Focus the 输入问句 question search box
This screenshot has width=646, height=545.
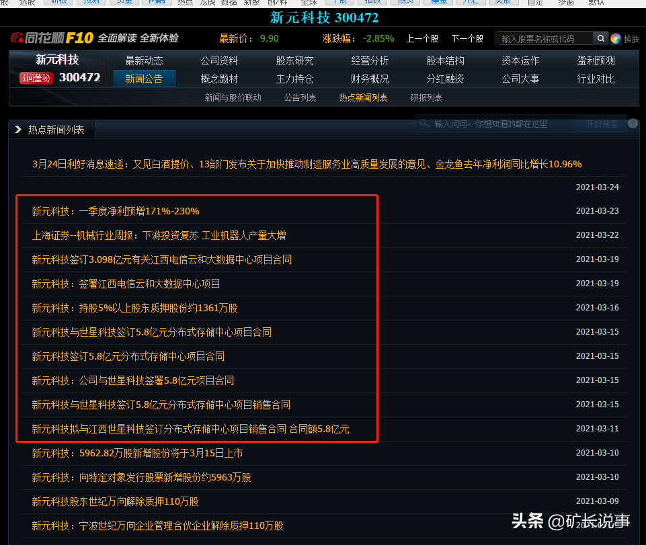coord(497,124)
